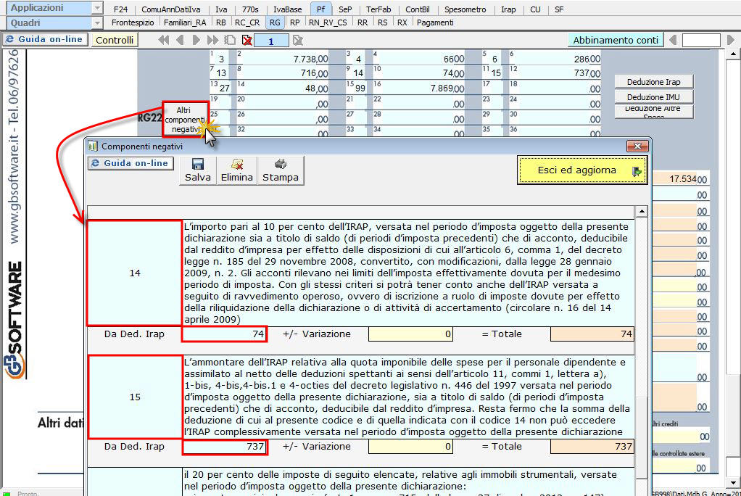
Task: Go to the first record arrow
Action: pyautogui.click(x=164, y=40)
